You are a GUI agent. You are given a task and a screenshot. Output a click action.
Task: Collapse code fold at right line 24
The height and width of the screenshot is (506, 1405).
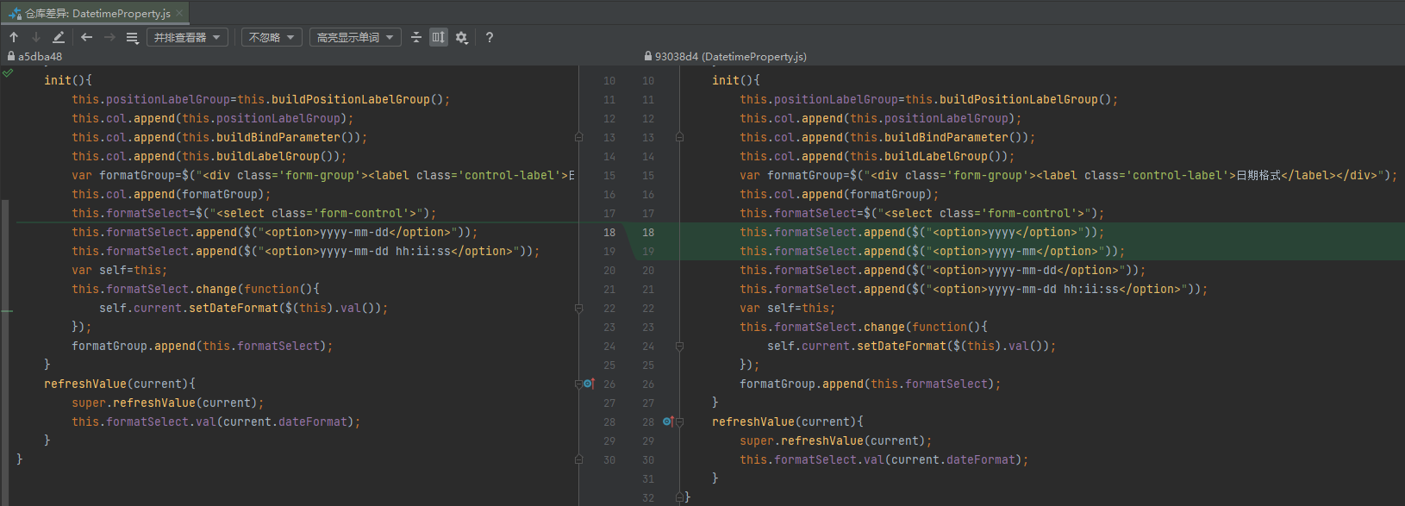point(679,346)
